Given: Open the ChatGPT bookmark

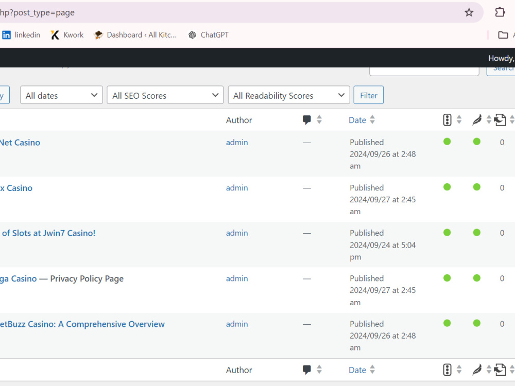Looking at the screenshot, I should click(208, 35).
